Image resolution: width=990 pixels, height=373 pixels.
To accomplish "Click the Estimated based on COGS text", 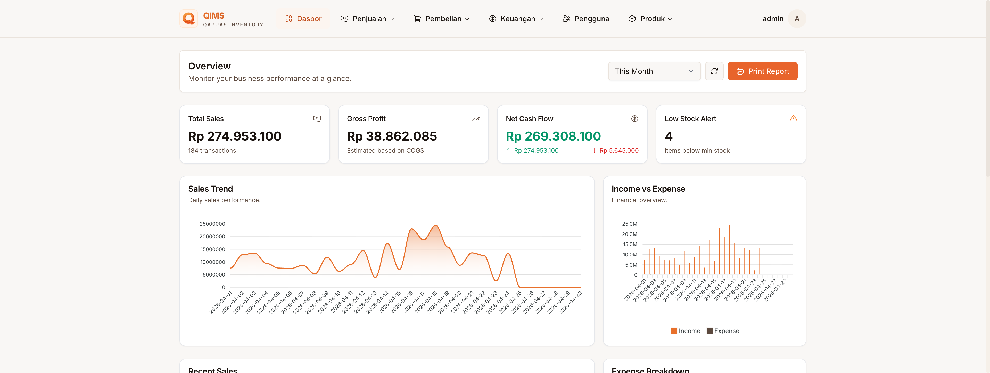I will (385, 151).
